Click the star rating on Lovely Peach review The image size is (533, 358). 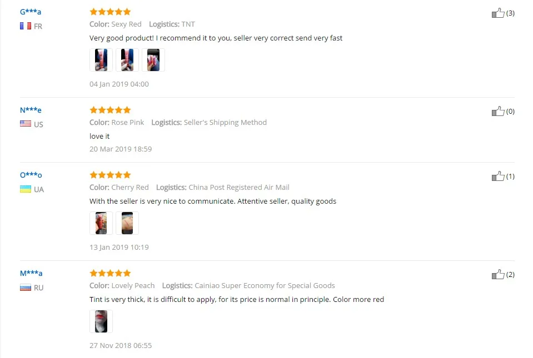coord(110,273)
